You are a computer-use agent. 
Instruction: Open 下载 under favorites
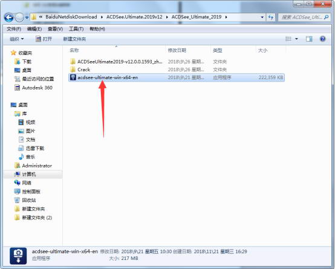point(27,62)
